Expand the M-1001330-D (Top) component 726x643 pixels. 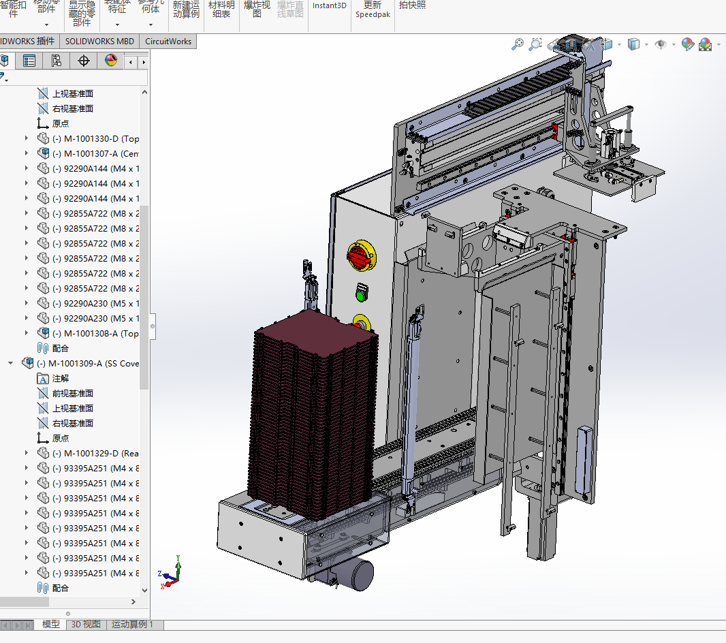(27, 138)
